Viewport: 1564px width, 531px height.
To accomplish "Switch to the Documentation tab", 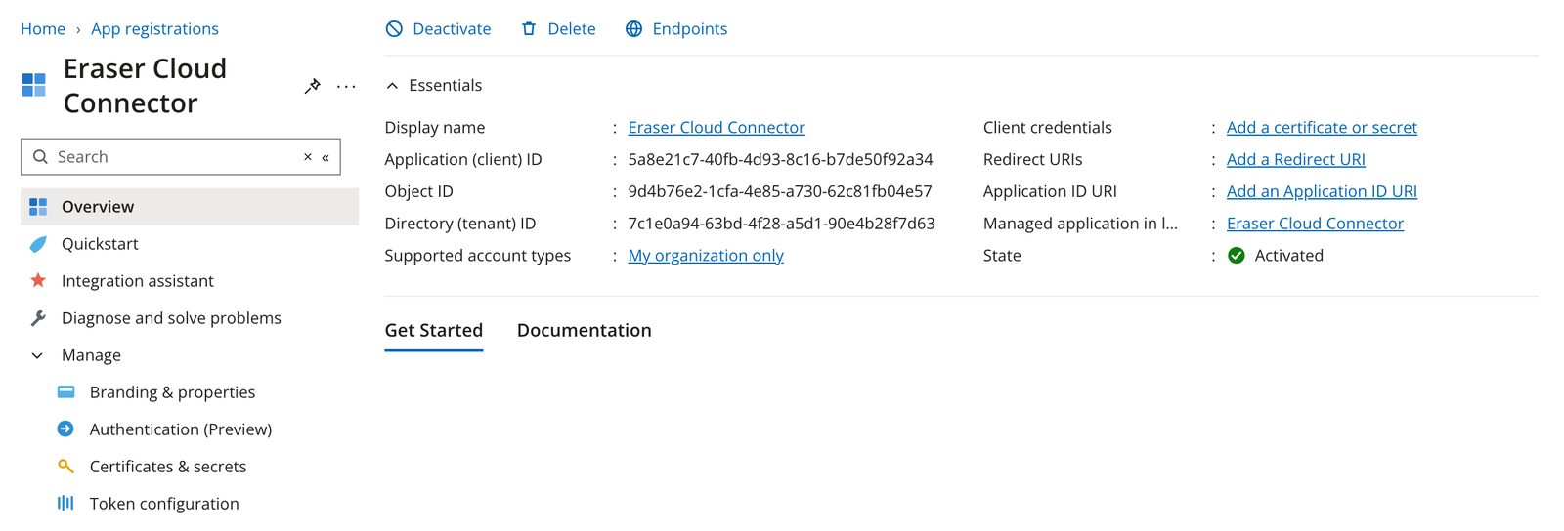I will coord(585,331).
